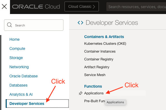166x110 pixels.
Task: Open Artifact Registry
Action: 97,67
